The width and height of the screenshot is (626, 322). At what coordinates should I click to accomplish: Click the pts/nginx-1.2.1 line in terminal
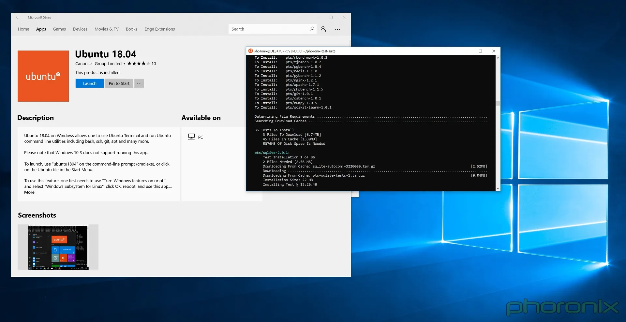(x=301, y=80)
